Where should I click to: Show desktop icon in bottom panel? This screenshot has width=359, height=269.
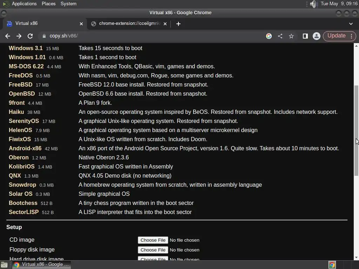tap(4, 265)
